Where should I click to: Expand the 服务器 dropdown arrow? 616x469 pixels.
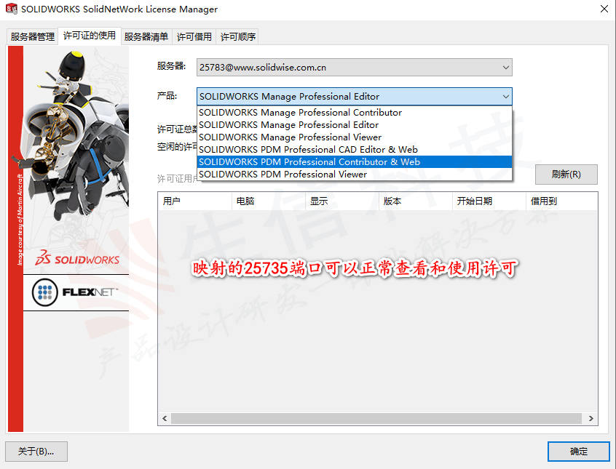tap(505, 68)
